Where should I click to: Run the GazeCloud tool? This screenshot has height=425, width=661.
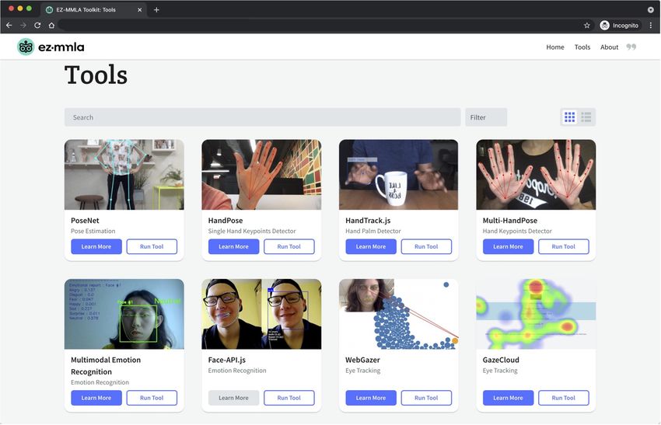point(564,398)
